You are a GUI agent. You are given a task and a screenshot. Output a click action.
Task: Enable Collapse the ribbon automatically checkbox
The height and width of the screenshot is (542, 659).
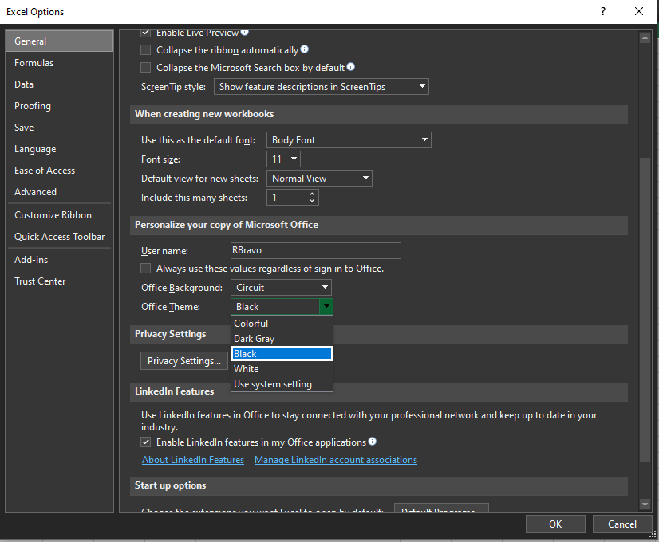(x=145, y=50)
